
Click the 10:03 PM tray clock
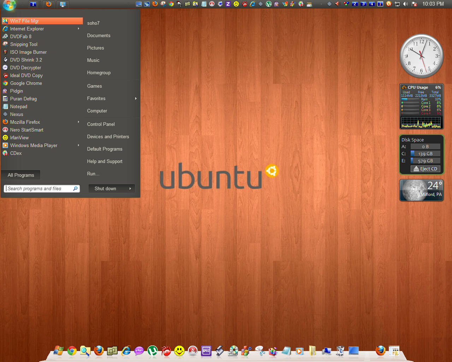(x=433, y=4)
